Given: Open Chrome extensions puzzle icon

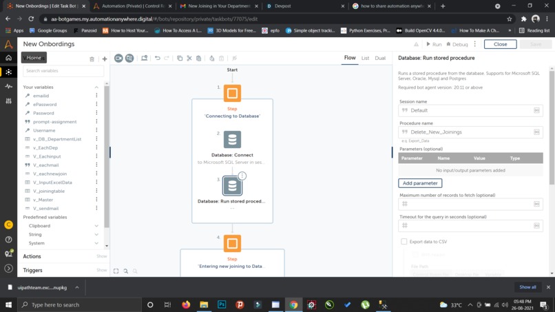Looking at the screenshot, I should [x=523, y=19].
